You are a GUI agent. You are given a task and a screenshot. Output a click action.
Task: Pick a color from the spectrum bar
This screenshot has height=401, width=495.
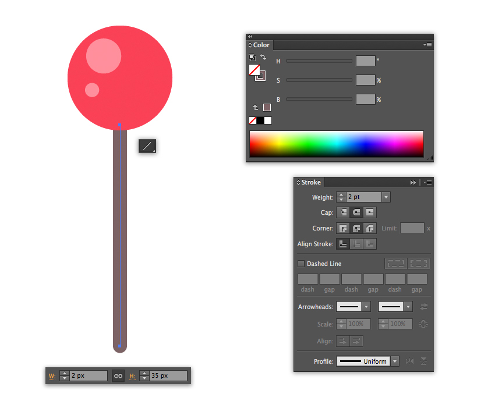tap(336, 144)
